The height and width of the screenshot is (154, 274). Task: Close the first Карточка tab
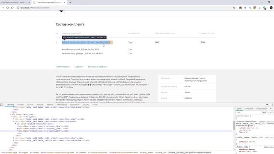click(x=29, y=3)
